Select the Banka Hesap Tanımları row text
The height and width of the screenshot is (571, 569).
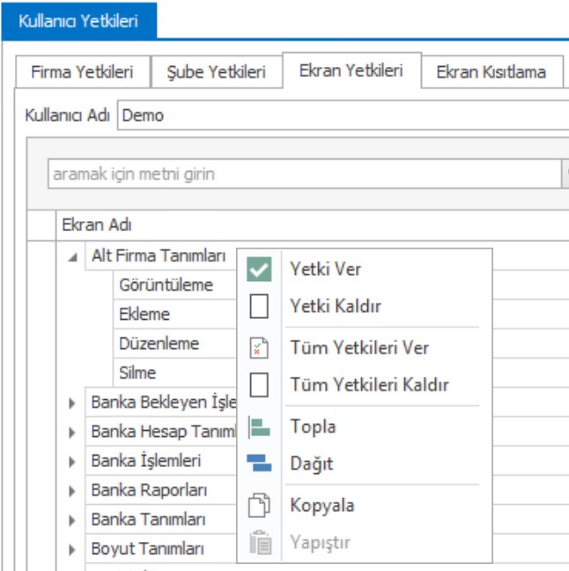click(164, 432)
